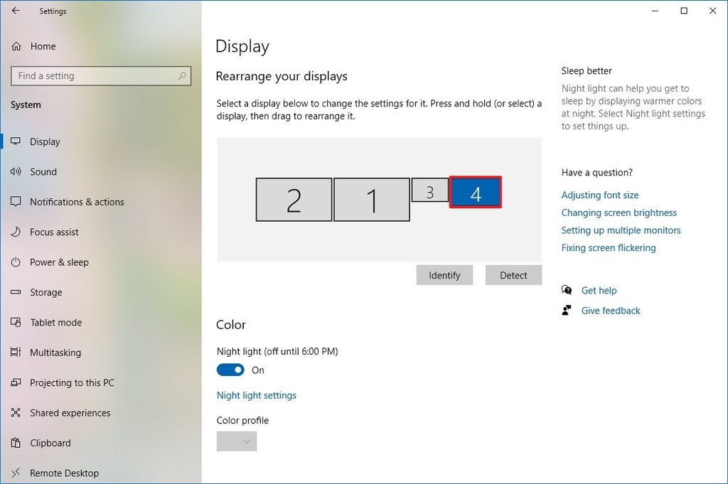Image resolution: width=728 pixels, height=484 pixels.
Task: Click the back arrow at top left
Action: tap(16, 11)
